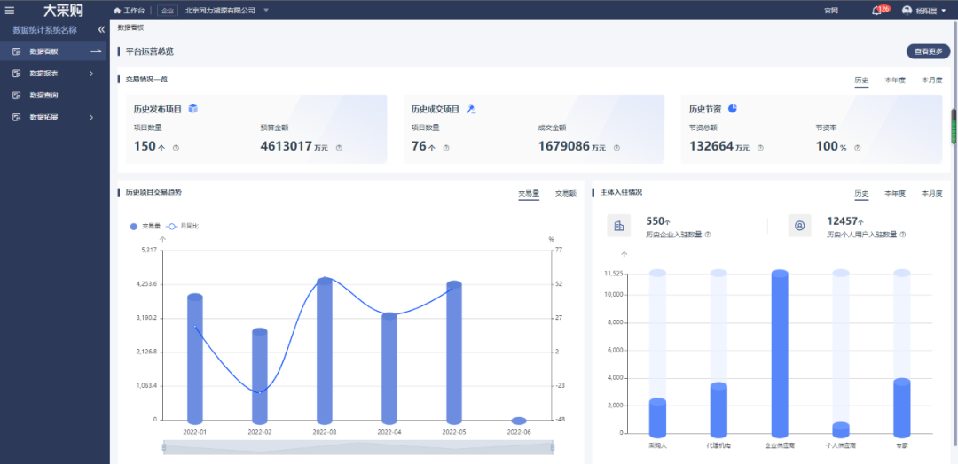Open the notification bell with 126 badge
The width and height of the screenshot is (958, 464).
876,11
